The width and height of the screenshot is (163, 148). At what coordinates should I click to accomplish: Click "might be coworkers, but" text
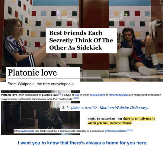coord(105,119)
